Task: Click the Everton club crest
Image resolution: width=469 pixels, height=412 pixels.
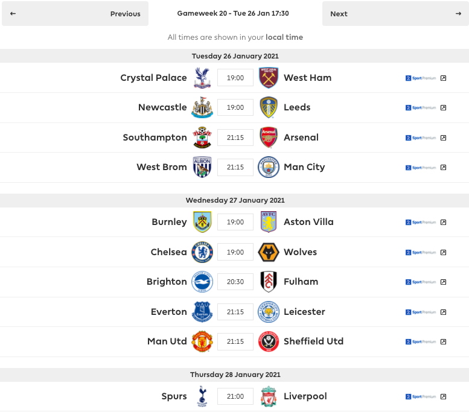Action: tap(202, 312)
